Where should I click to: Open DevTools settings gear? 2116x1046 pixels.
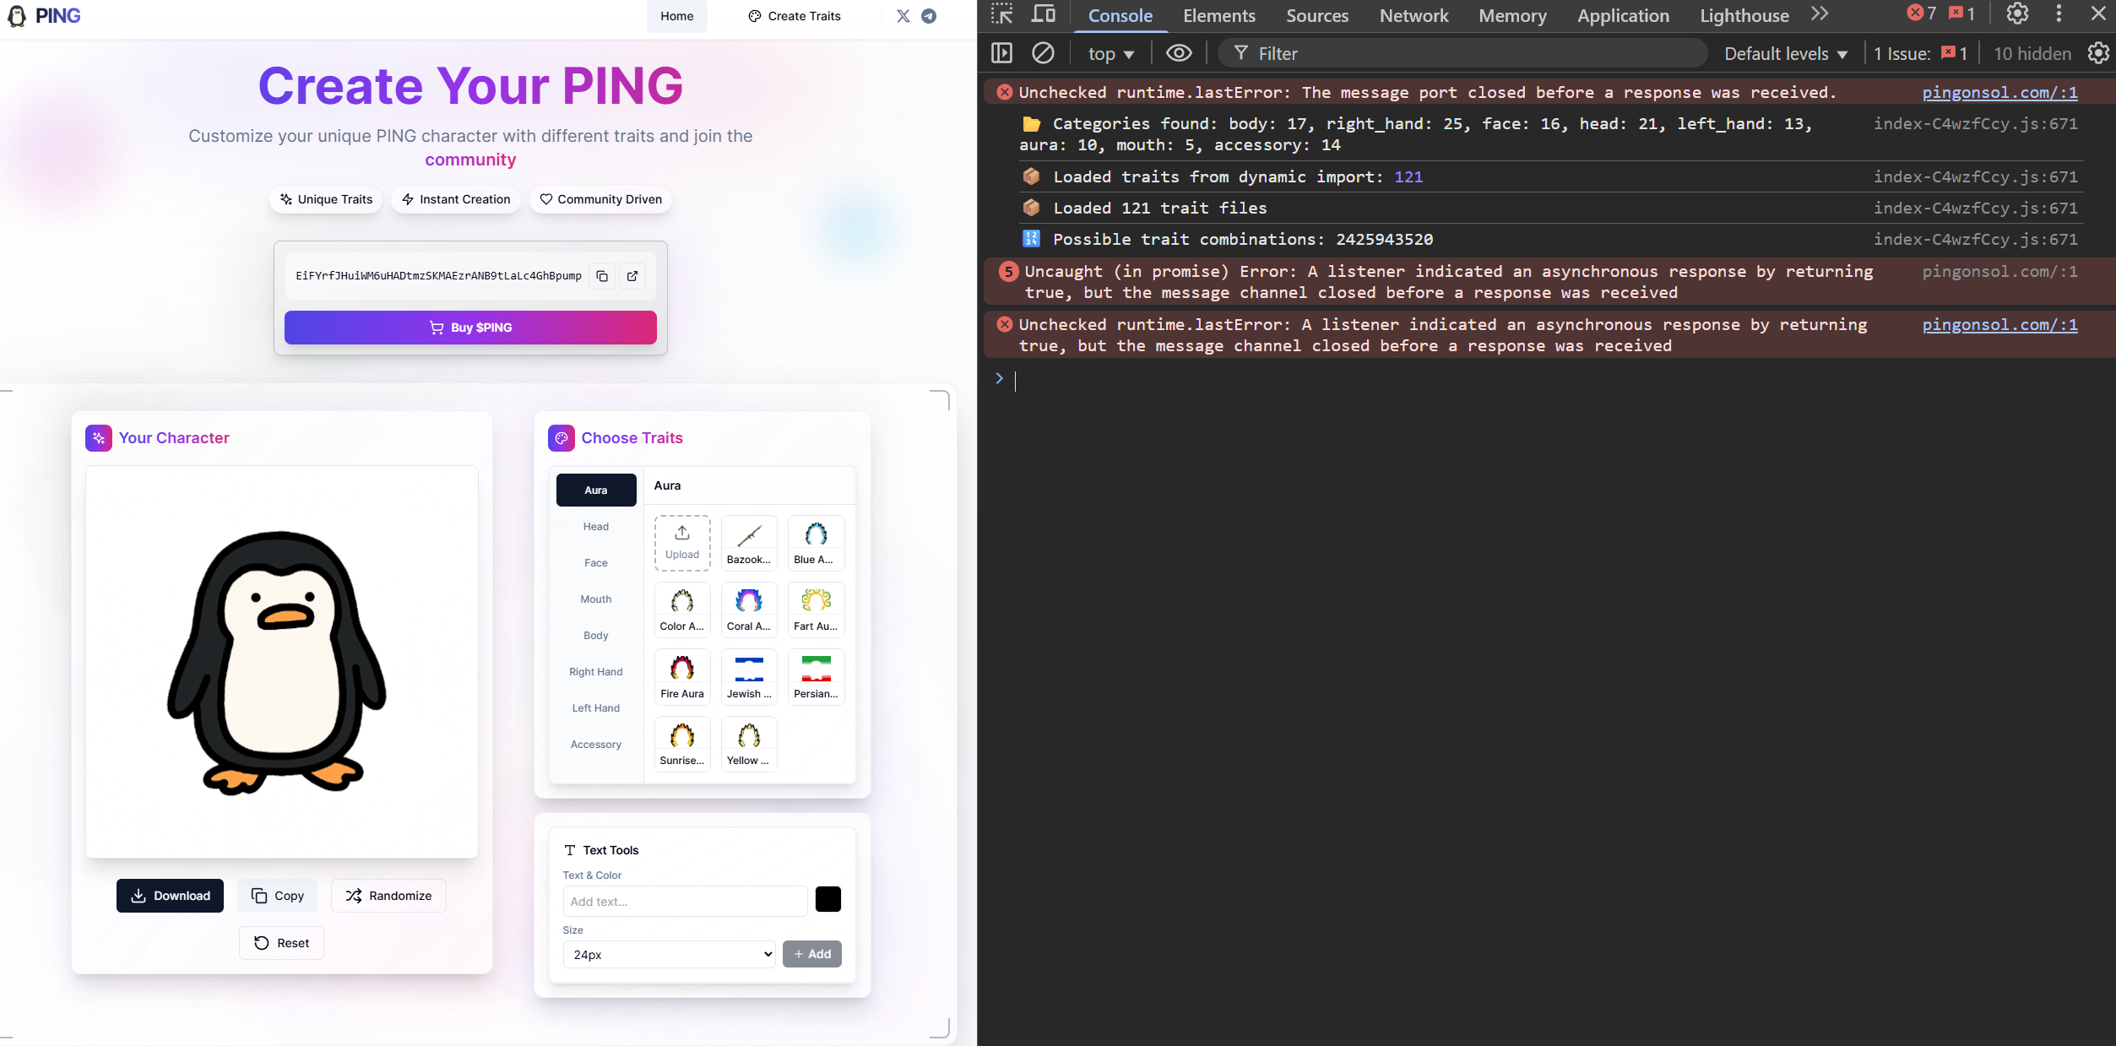pyautogui.click(x=2017, y=14)
